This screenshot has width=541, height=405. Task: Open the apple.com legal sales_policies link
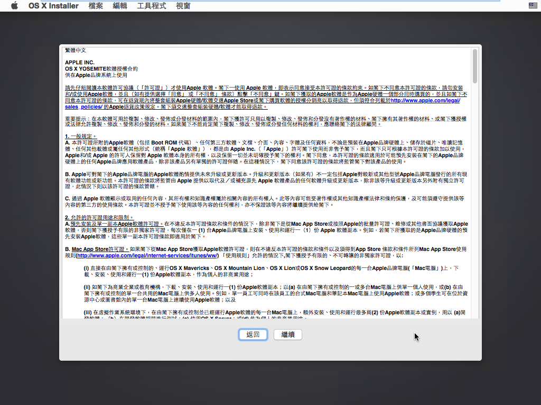(x=263, y=104)
